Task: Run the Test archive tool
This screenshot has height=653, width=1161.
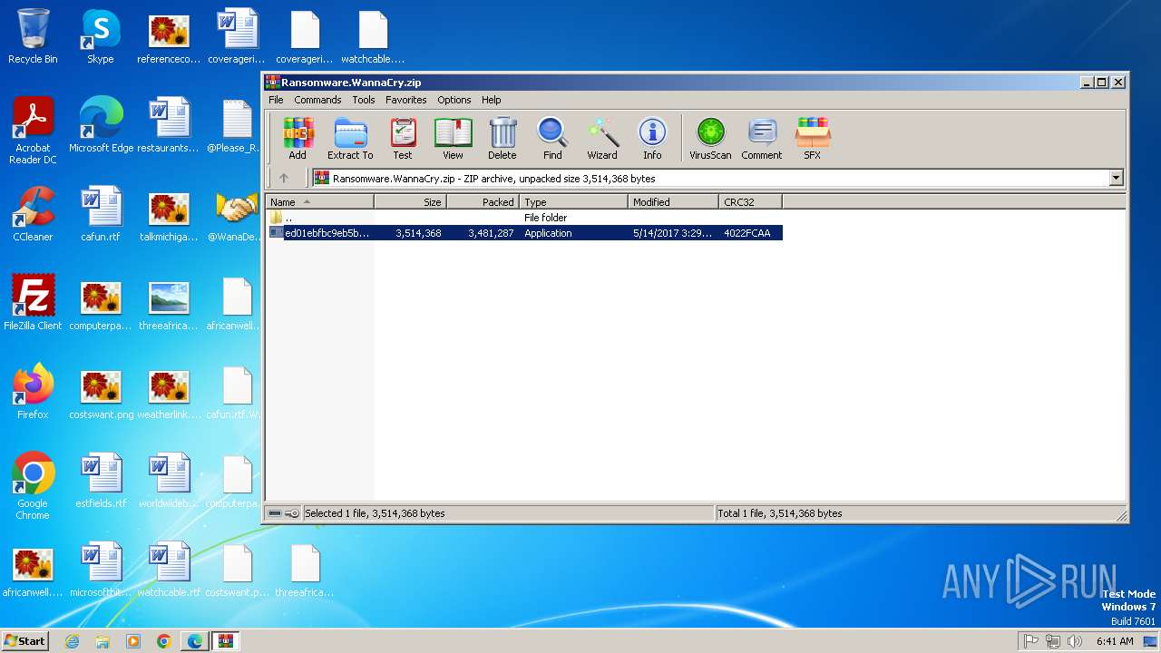Action: tap(403, 139)
